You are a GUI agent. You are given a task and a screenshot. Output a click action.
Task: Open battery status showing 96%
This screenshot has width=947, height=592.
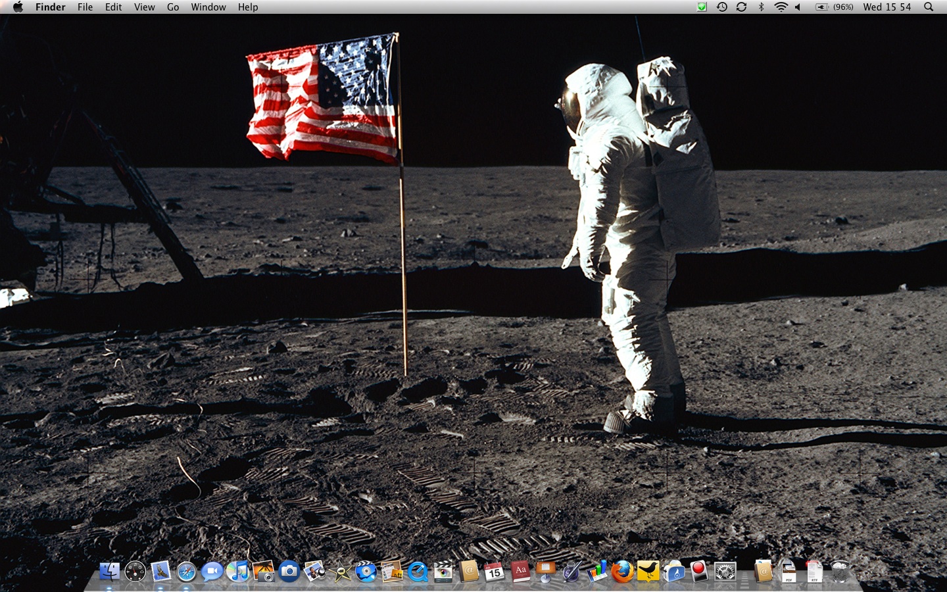(835, 7)
